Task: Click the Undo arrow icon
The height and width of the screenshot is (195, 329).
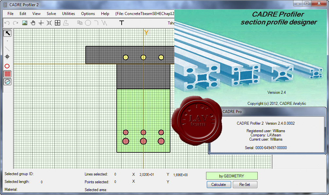Action: pos(7,23)
